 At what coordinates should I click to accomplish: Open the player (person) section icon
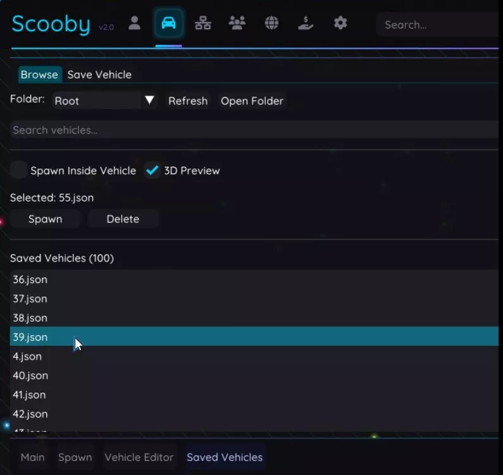point(134,23)
